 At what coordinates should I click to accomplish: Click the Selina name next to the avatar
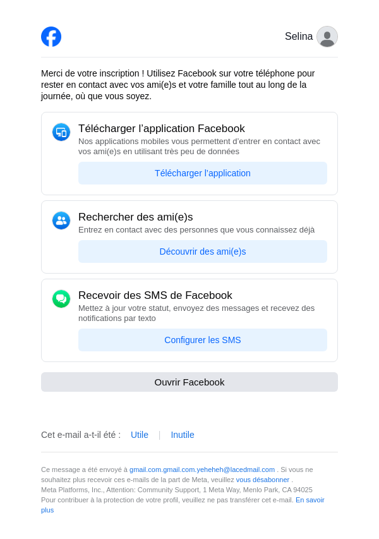click(x=299, y=37)
